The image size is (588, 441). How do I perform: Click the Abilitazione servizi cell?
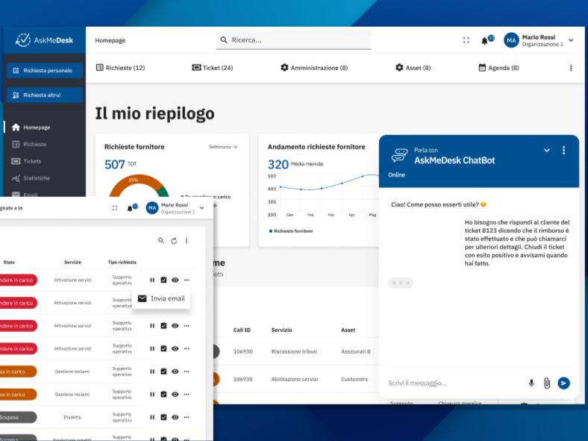coord(295,380)
